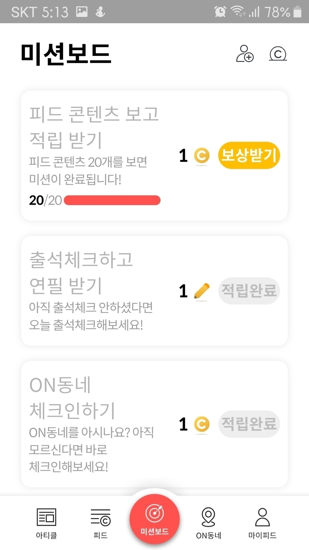Tap the gold coin in feed mission

(202, 155)
